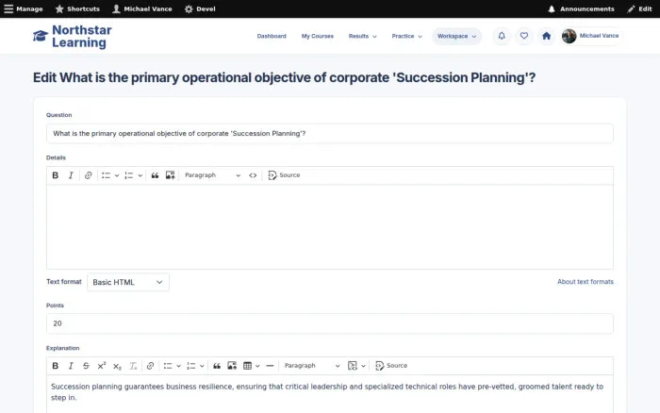Switch Details editor to Source mode
This screenshot has width=660, height=413.
tap(284, 175)
